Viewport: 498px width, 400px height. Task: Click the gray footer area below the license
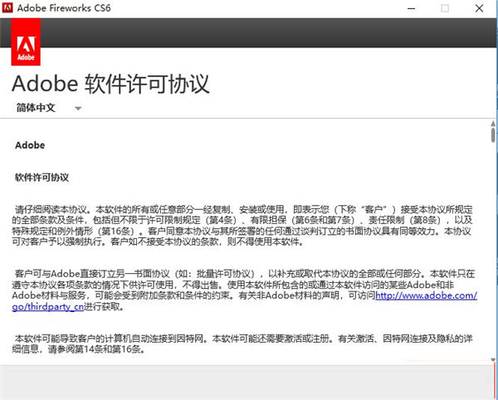point(249,382)
